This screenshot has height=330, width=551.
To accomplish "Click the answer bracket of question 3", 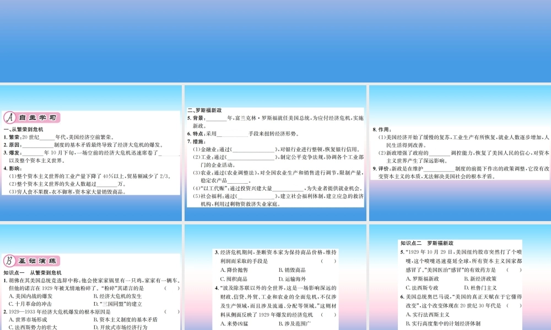I will 328,261.
